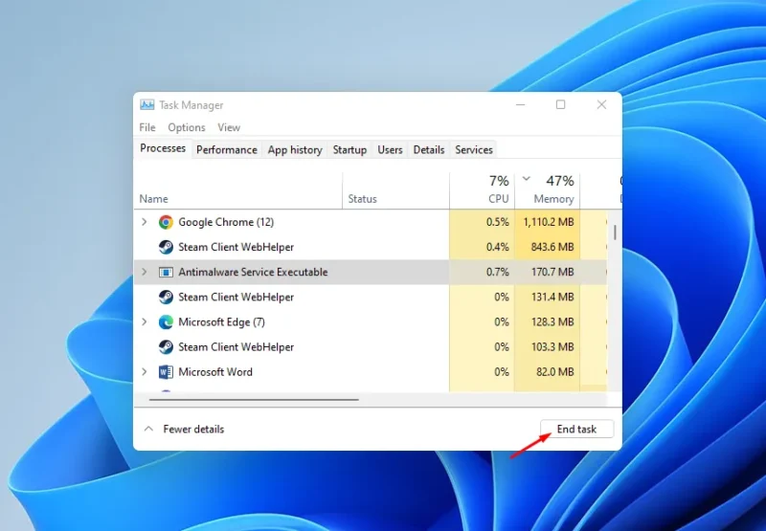Click the 843.6 MB memory value
766x531 pixels.
552,247
